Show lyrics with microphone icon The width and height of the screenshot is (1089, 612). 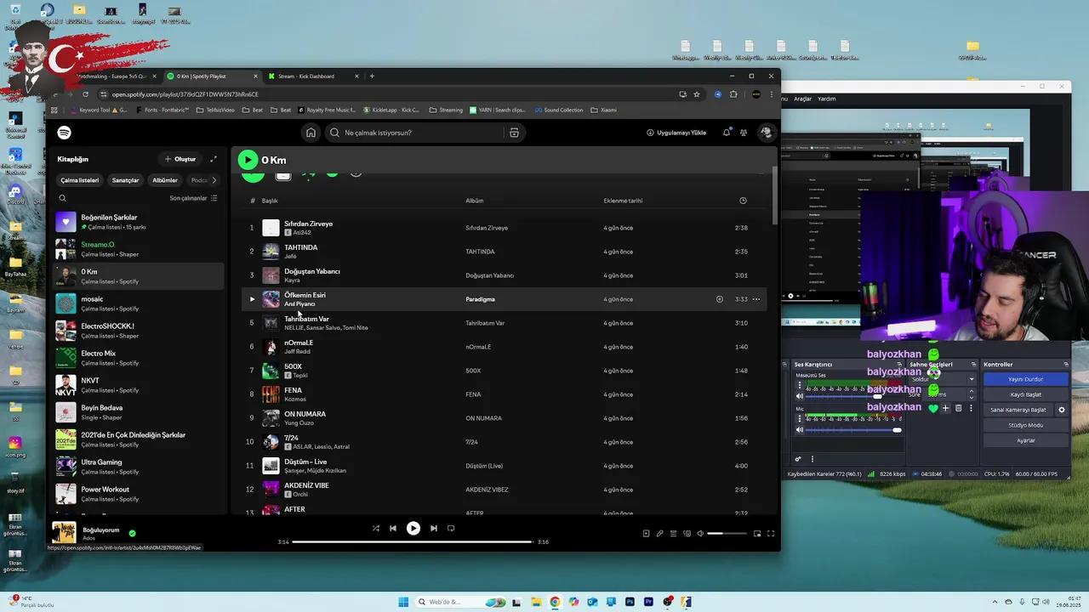coord(659,534)
